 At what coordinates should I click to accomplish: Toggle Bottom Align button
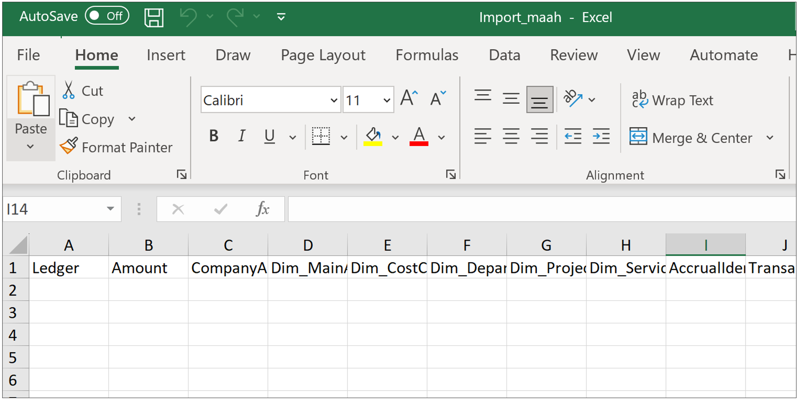click(x=539, y=99)
